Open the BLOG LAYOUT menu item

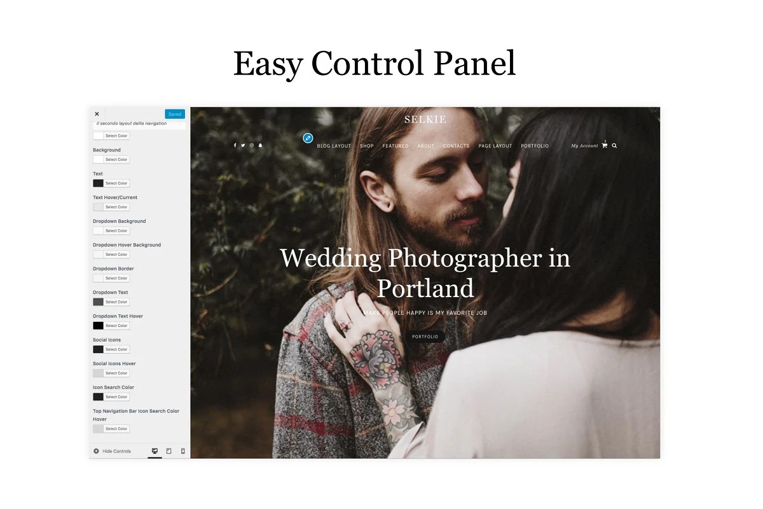(334, 146)
